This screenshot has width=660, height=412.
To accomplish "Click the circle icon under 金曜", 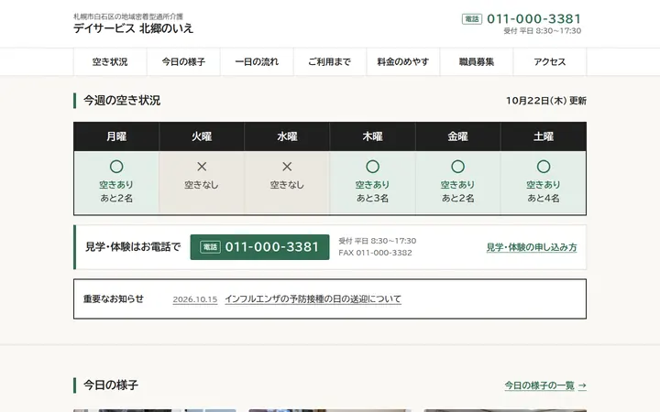I will pyautogui.click(x=458, y=167).
